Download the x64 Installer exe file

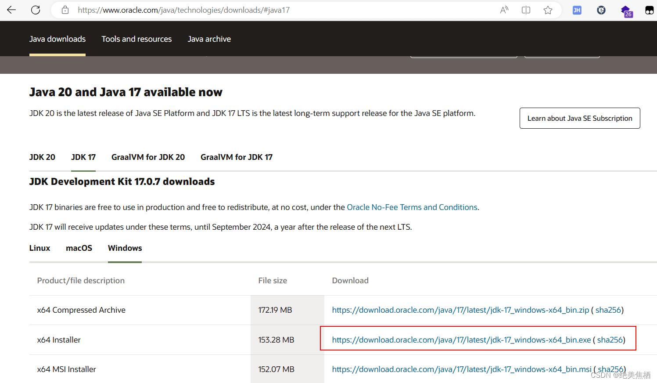pos(461,340)
